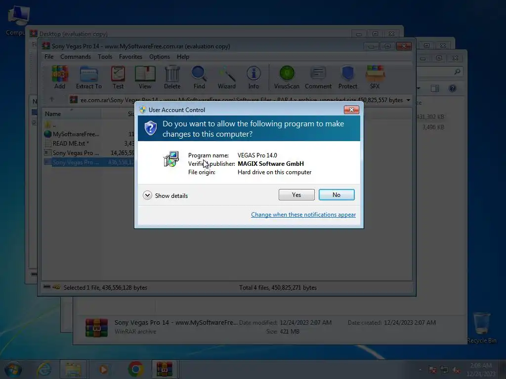This screenshot has height=379, width=506.
Task: Open the Help menu in WinRAR
Action: click(x=183, y=57)
